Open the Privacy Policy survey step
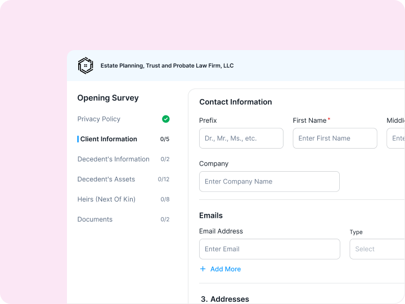Viewport: 405px width, 304px height. (99, 119)
